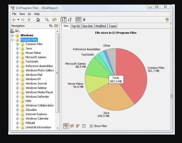Image resolution: width=182 pixels, height=143 pixels.
Task: Click the Home folder toolbar icon
Action: (x=38, y=20)
